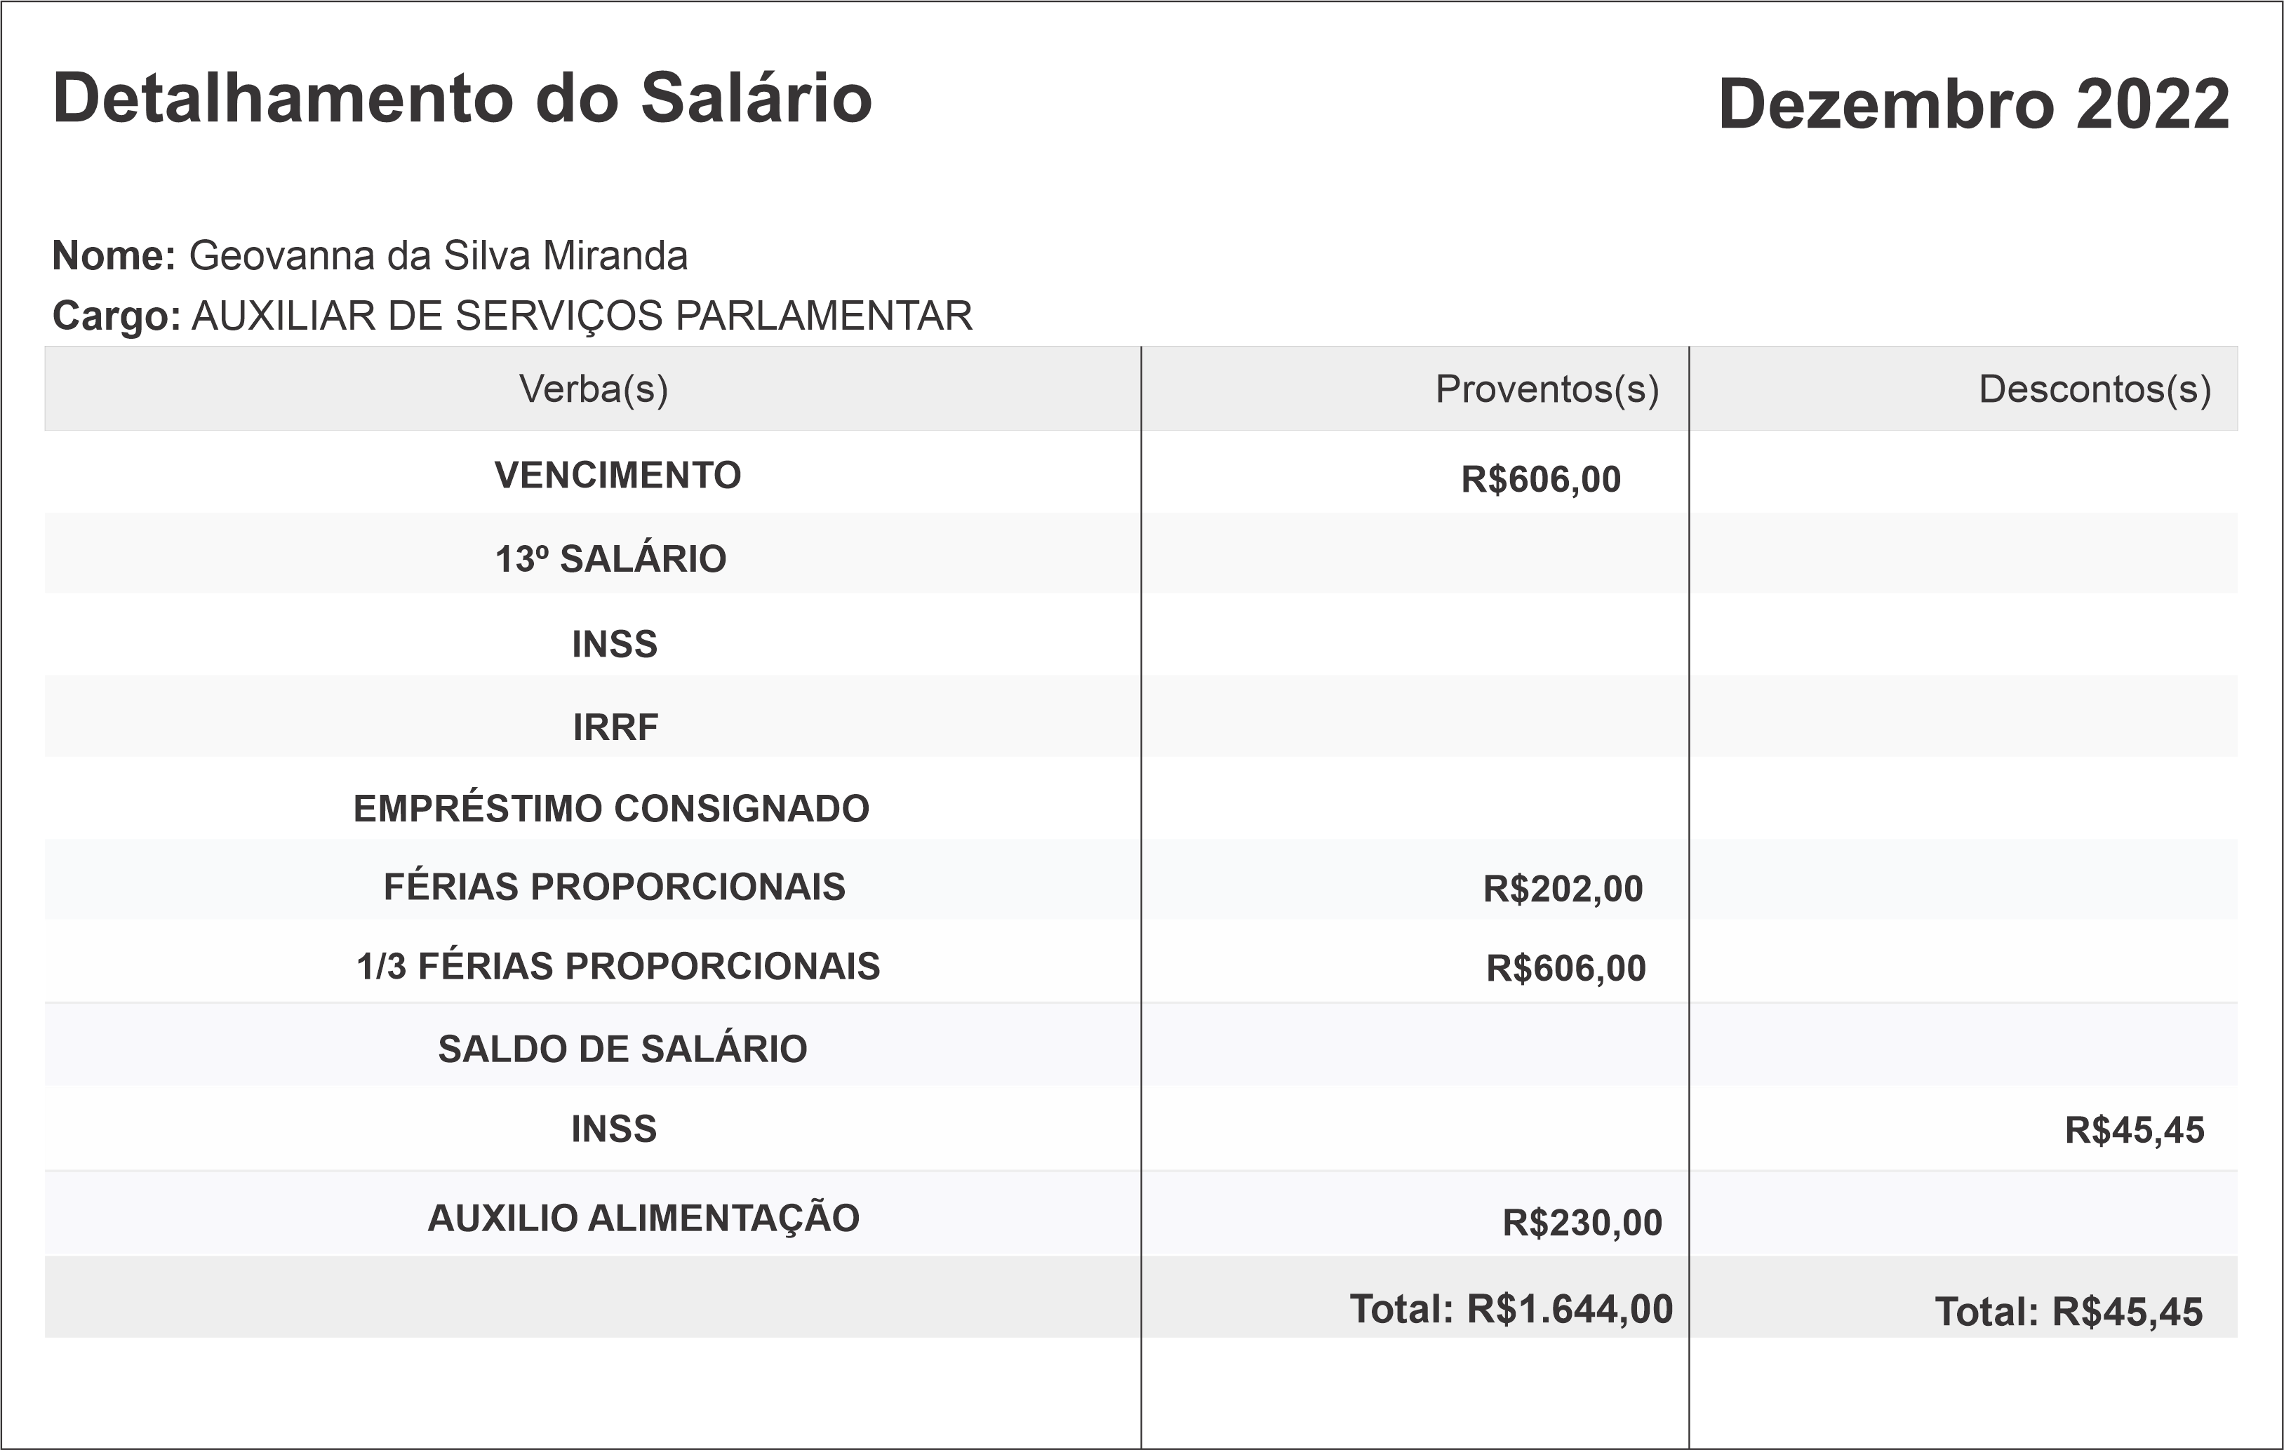Viewport: 2284px width, 1450px height.
Task: Select the 1/3 FÉRIAS PROPORCIONAIS row label
Action: pyautogui.click(x=618, y=967)
